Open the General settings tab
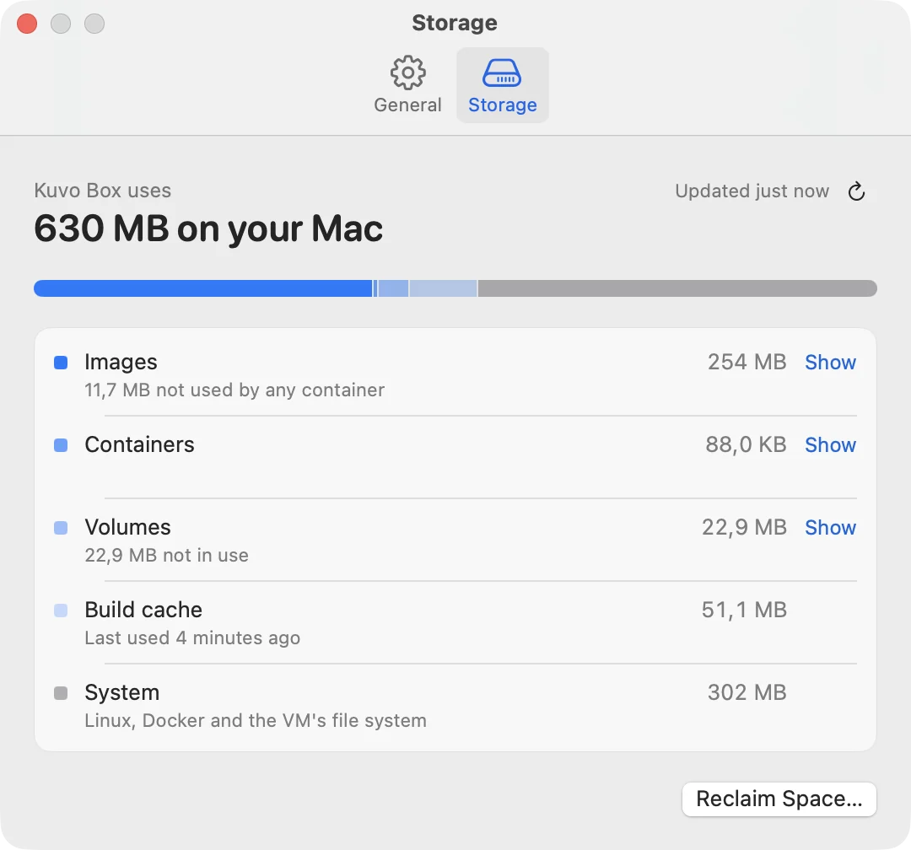Screen dimensions: 911x850 407,85
